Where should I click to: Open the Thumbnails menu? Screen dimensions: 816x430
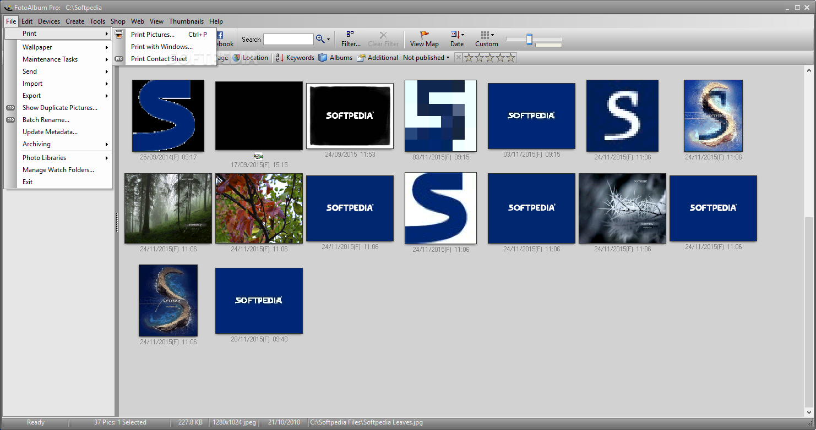(x=186, y=21)
